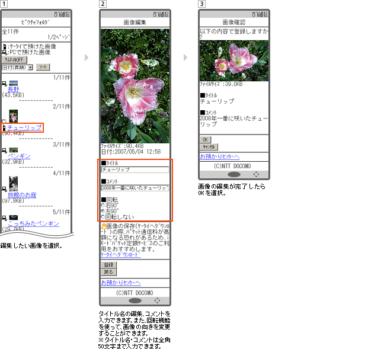Click the ファイルサイズ:90.4KB text

(x=122, y=146)
